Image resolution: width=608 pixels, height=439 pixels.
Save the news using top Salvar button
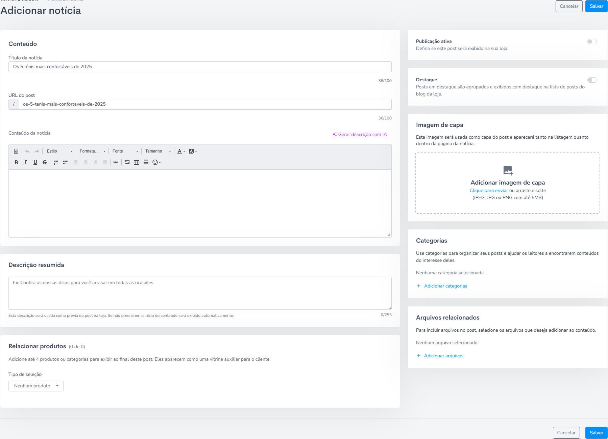pos(596,6)
